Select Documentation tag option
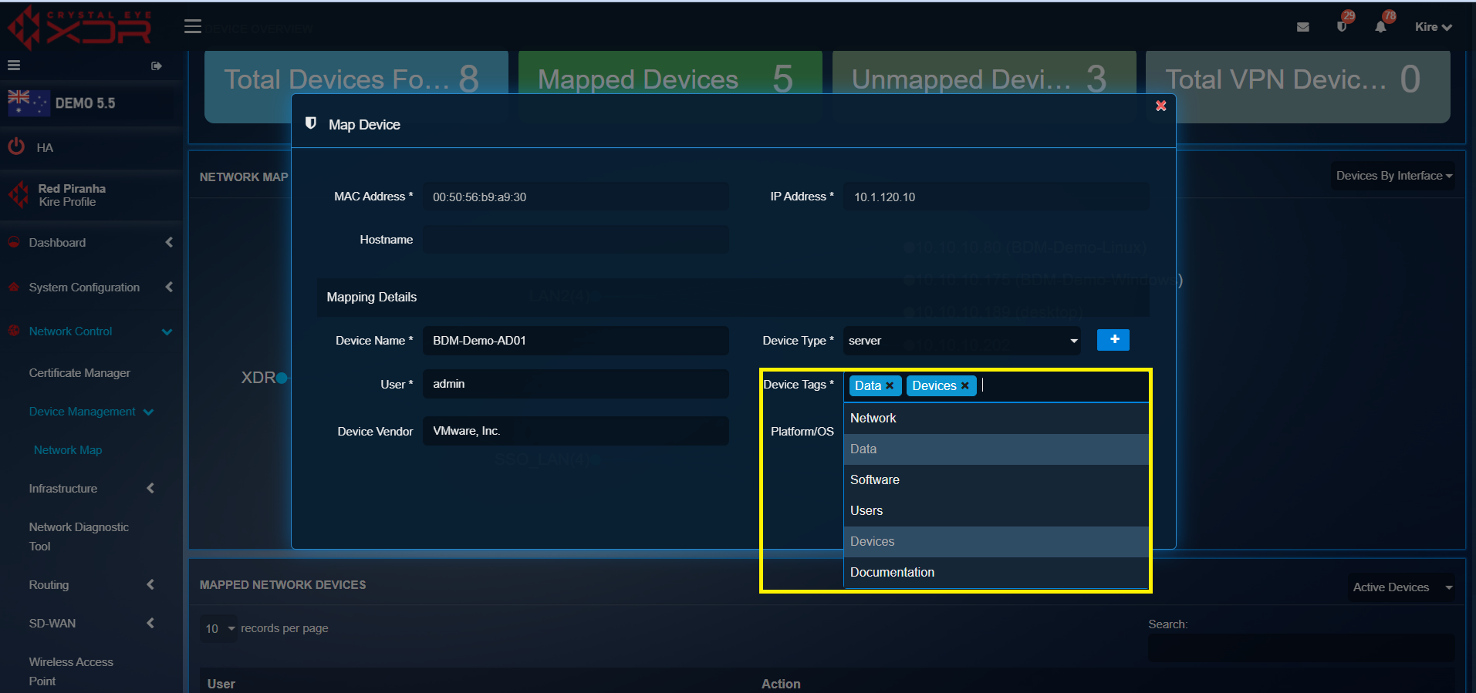Viewport: 1476px width, 693px height. [996, 572]
